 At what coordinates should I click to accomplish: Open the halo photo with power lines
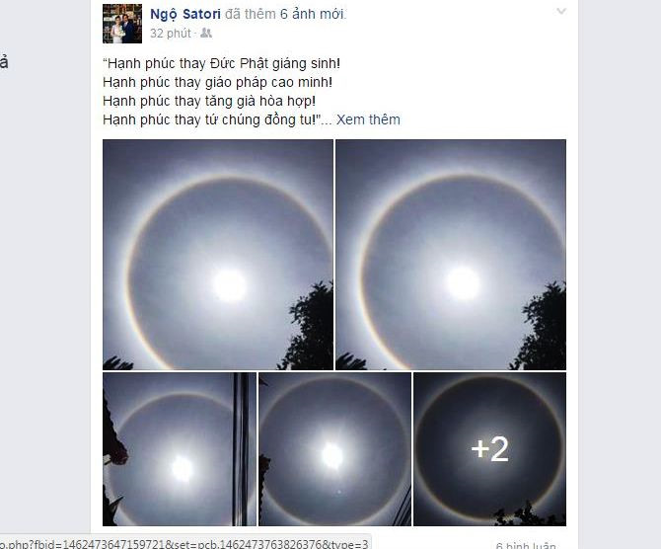click(x=180, y=449)
